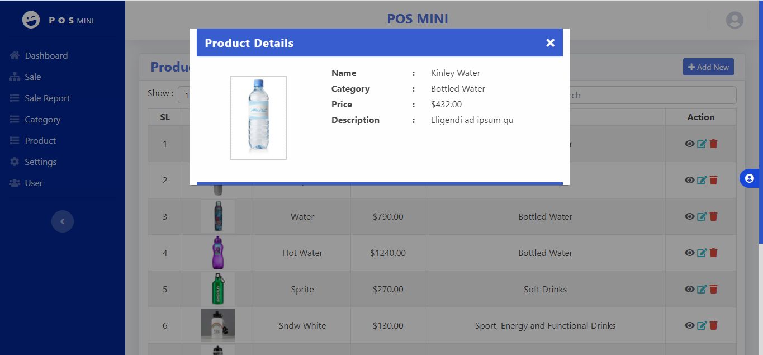Click the view eye icon for row 3

coord(690,216)
